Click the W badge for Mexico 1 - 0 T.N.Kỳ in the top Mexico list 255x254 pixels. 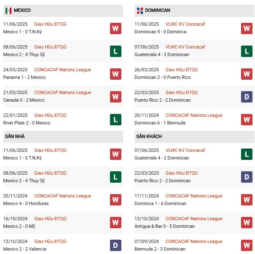coord(115,28)
